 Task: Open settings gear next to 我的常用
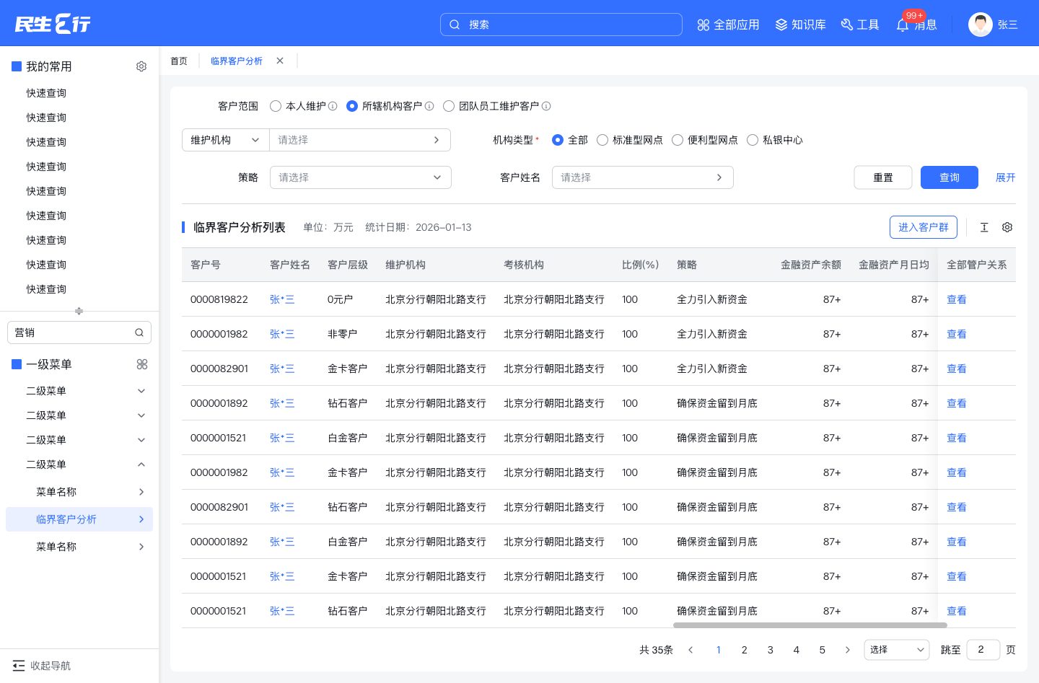(141, 66)
